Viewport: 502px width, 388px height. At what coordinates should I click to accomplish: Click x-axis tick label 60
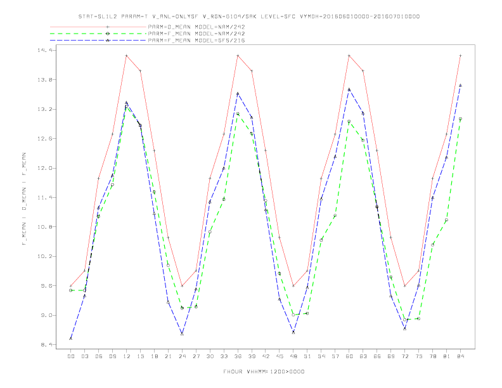(x=349, y=356)
